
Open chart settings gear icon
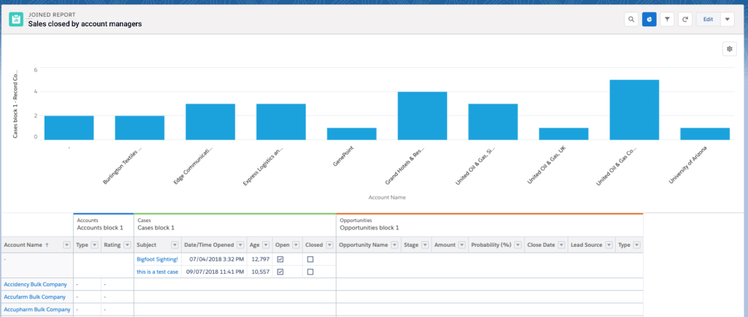729,48
